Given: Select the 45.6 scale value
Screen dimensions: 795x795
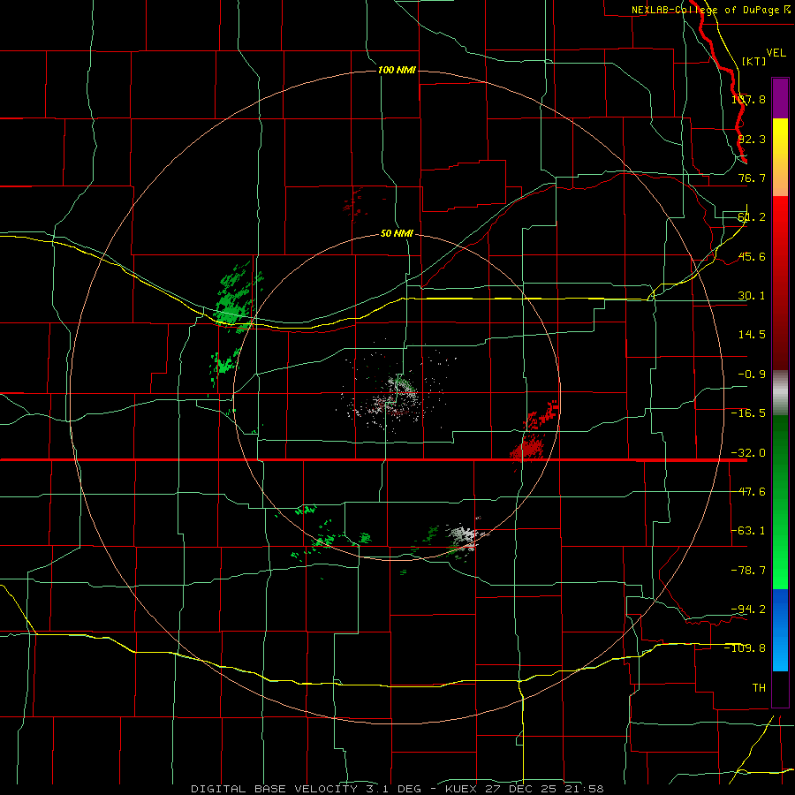Looking at the screenshot, I should coord(752,256).
